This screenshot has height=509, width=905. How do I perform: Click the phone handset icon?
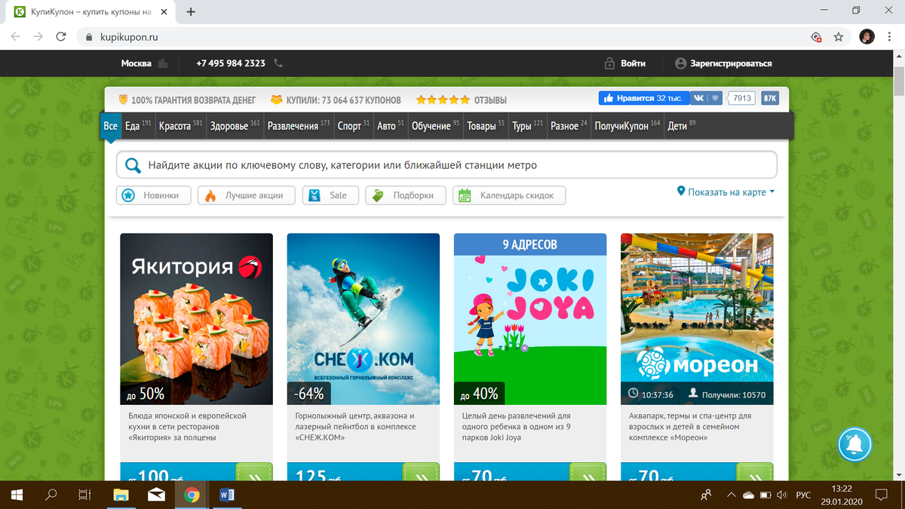[278, 63]
